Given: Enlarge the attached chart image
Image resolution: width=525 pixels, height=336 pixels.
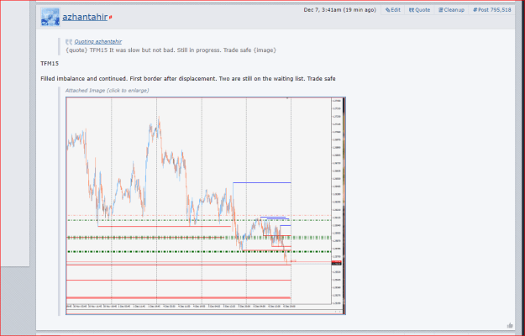Looking at the screenshot, I should (206, 206).
